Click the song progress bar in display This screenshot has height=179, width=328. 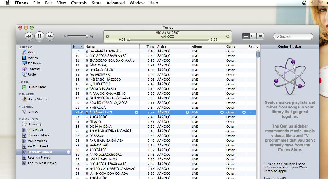(x=167, y=40)
